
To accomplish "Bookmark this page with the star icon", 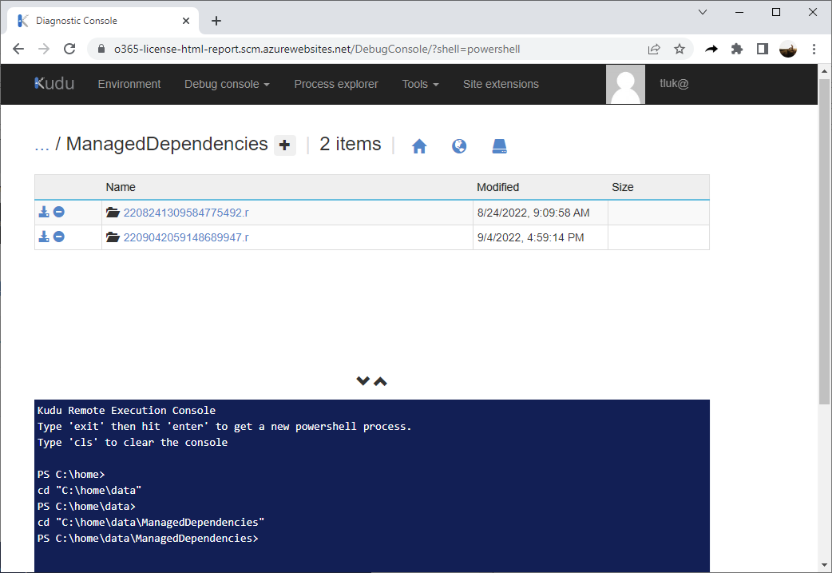I will (x=679, y=49).
